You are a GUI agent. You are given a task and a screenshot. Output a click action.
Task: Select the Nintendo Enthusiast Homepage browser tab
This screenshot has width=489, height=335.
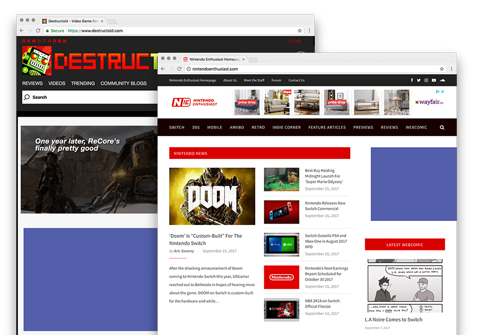click(214, 59)
